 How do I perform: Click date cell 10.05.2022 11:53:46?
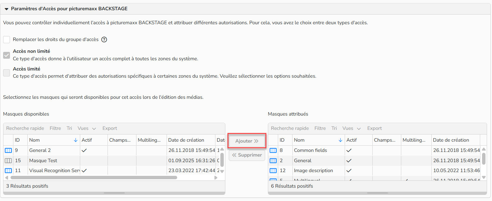457,171
